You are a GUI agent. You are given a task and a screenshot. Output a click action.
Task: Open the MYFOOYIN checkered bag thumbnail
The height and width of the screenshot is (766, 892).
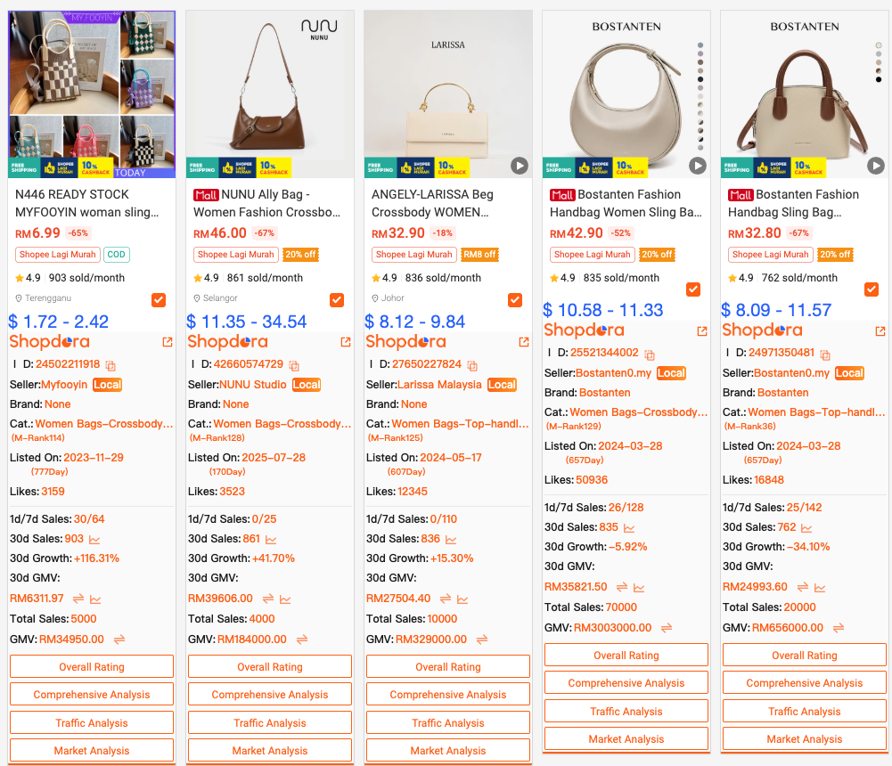92,94
